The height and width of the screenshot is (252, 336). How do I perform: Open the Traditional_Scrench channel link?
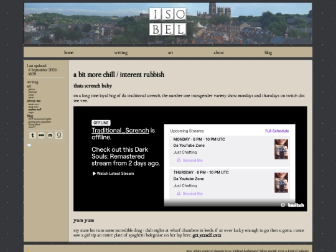click(120, 130)
